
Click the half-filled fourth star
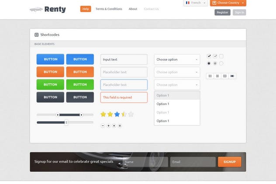124,114
